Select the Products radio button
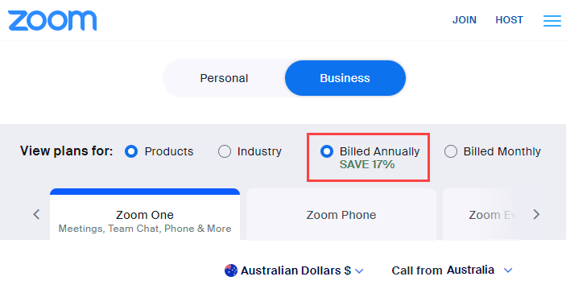The height and width of the screenshot is (293, 566). pyautogui.click(x=131, y=151)
